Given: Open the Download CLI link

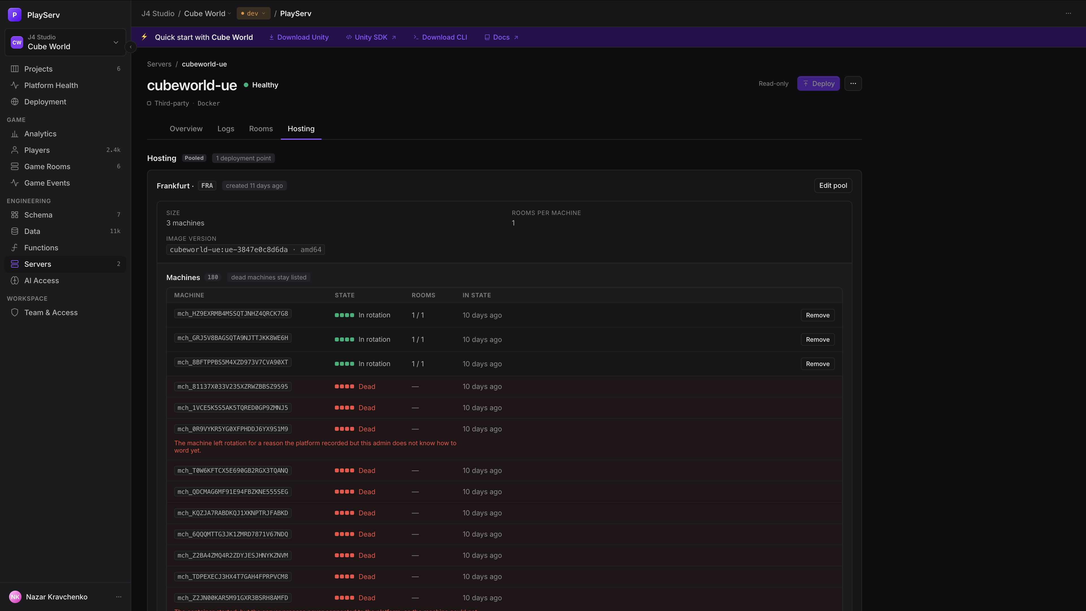Looking at the screenshot, I should (440, 37).
